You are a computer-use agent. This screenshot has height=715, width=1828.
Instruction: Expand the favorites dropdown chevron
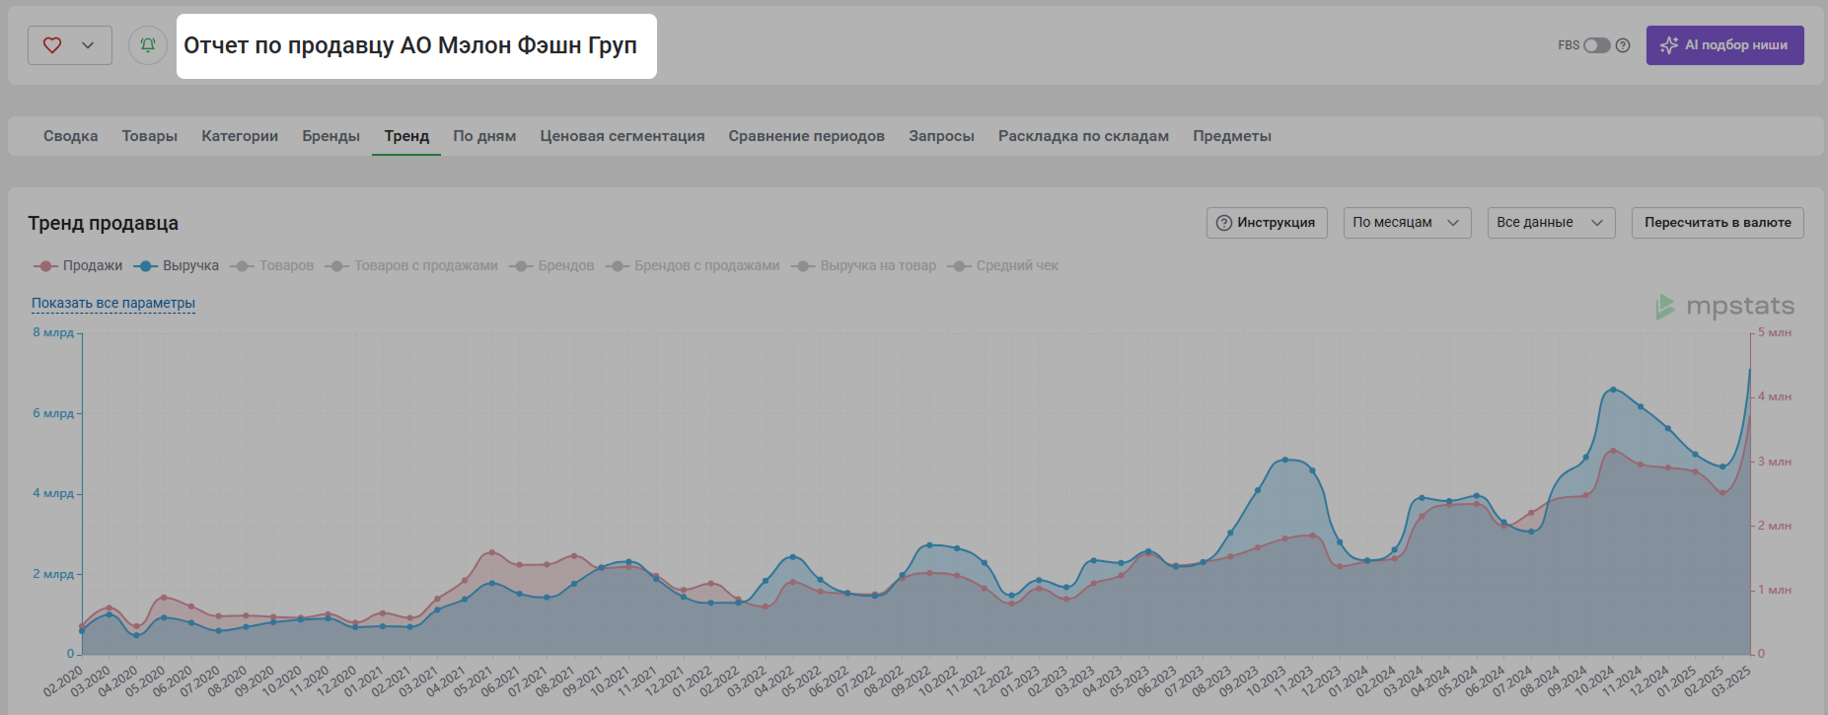pyautogui.click(x=88, y=45)
